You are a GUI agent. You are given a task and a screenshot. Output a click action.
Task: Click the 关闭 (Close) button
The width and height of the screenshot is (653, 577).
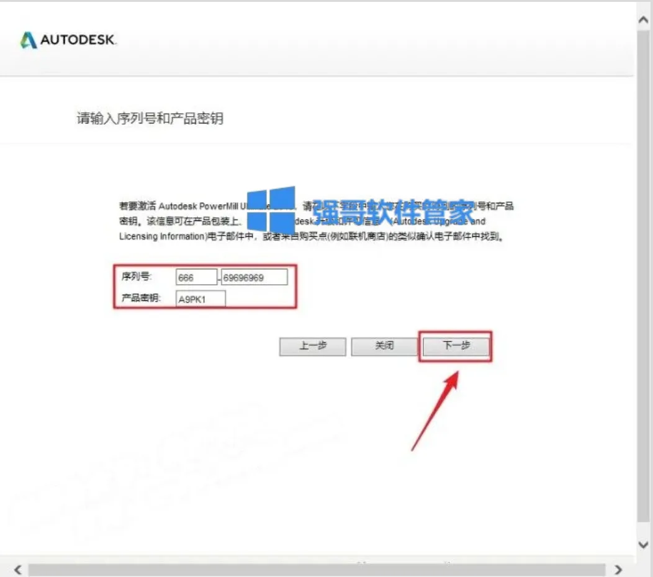[x=384, y=346]
